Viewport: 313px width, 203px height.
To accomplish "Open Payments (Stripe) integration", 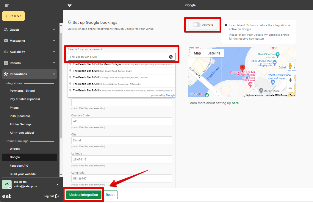I will [x=22, y=91].
